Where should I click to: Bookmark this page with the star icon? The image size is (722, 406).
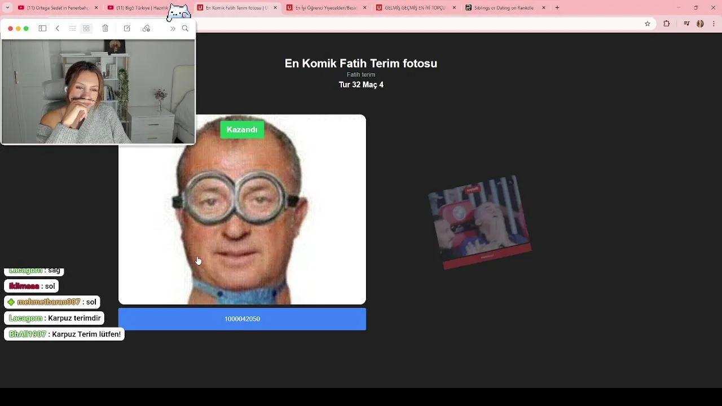tap(648, 24)
